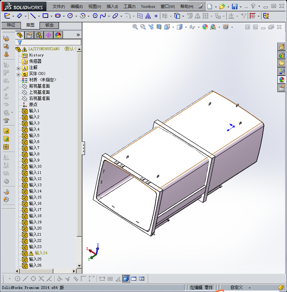This screenshot has height=292, width=287.
Task: Open DisplayManager tab icon
Action: click(58, 35)
